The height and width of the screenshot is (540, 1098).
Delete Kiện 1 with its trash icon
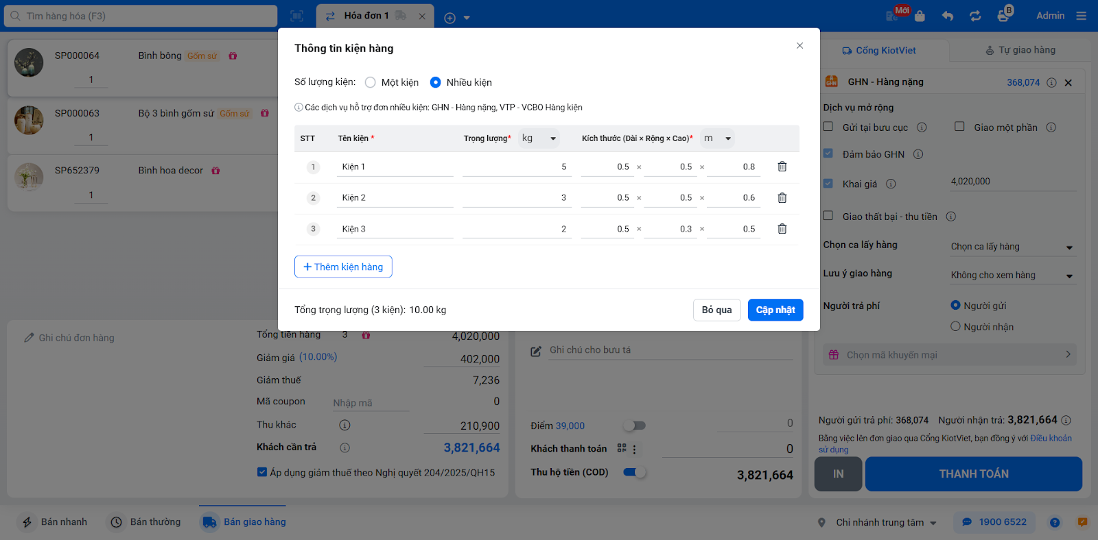[782, 167]
